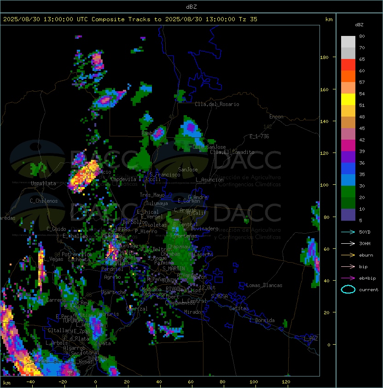Click the 'C_Chilenos' map label

[x=44, y=201]
